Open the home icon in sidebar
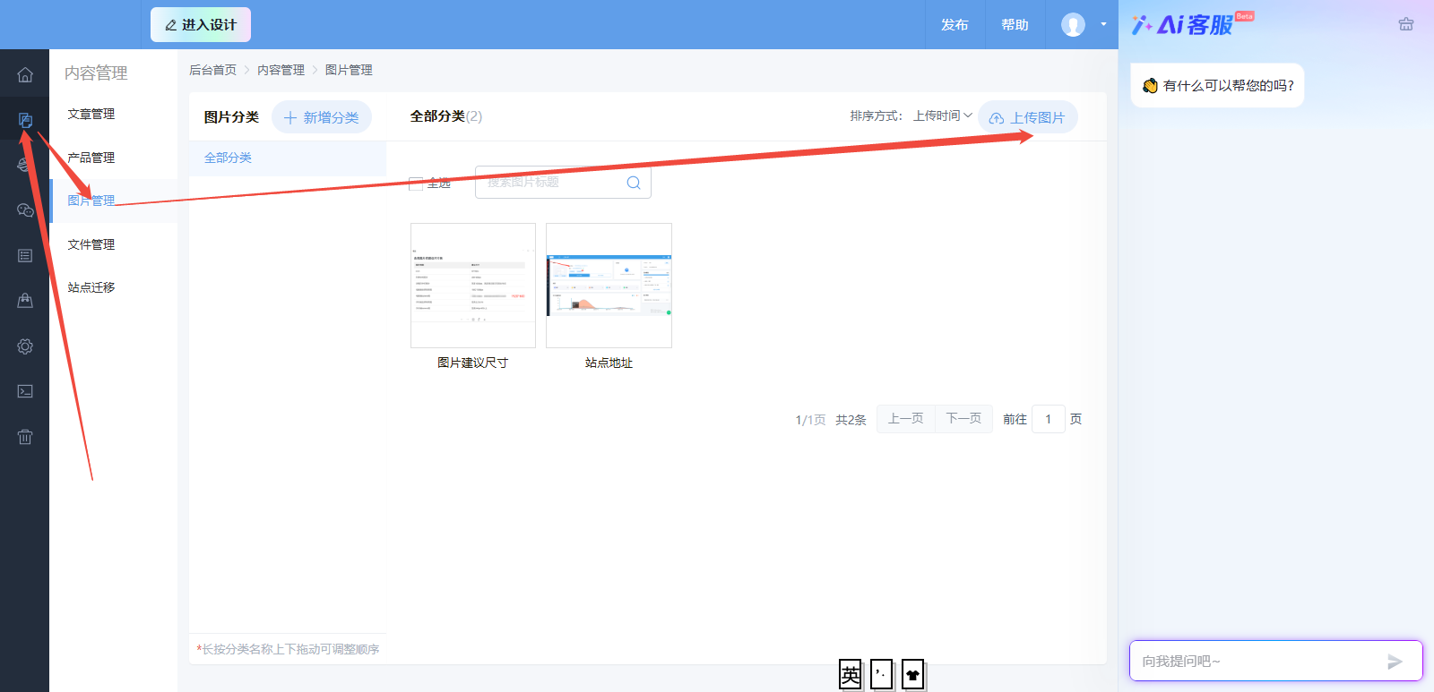Viewport: 1434px width, 692px height. tap(25, 74)
